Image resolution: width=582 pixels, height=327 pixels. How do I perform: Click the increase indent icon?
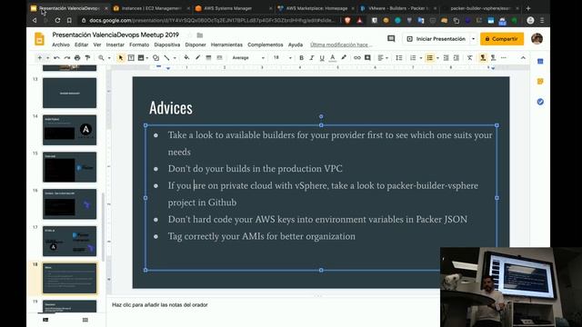click(457, 58)
